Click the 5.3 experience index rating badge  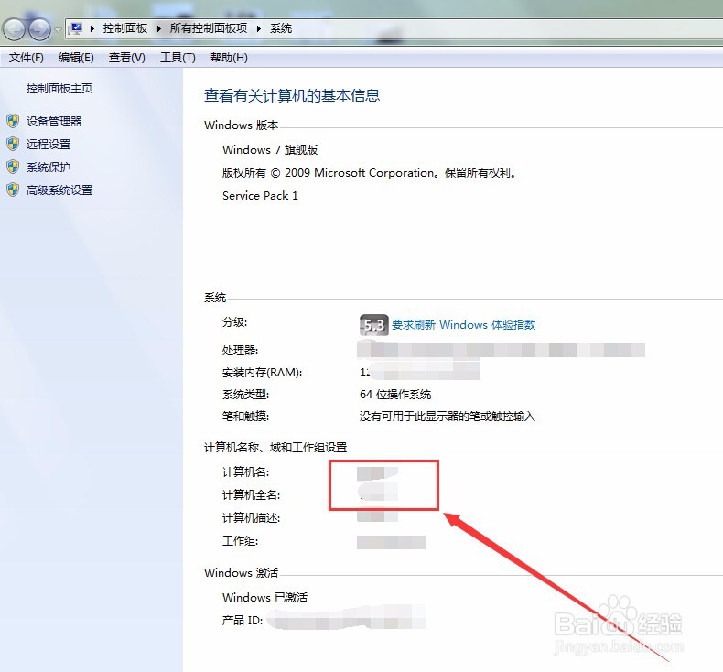point(373,325)
